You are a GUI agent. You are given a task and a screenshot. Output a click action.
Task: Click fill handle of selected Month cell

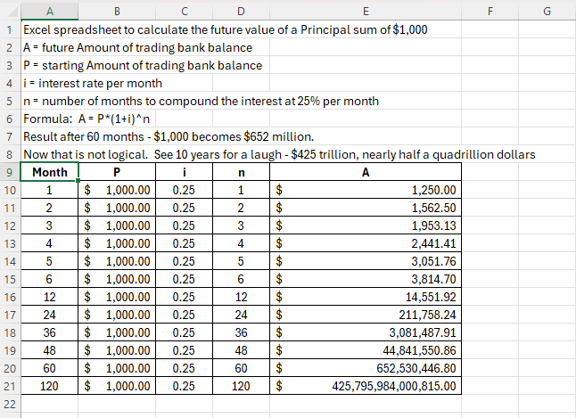78,180
